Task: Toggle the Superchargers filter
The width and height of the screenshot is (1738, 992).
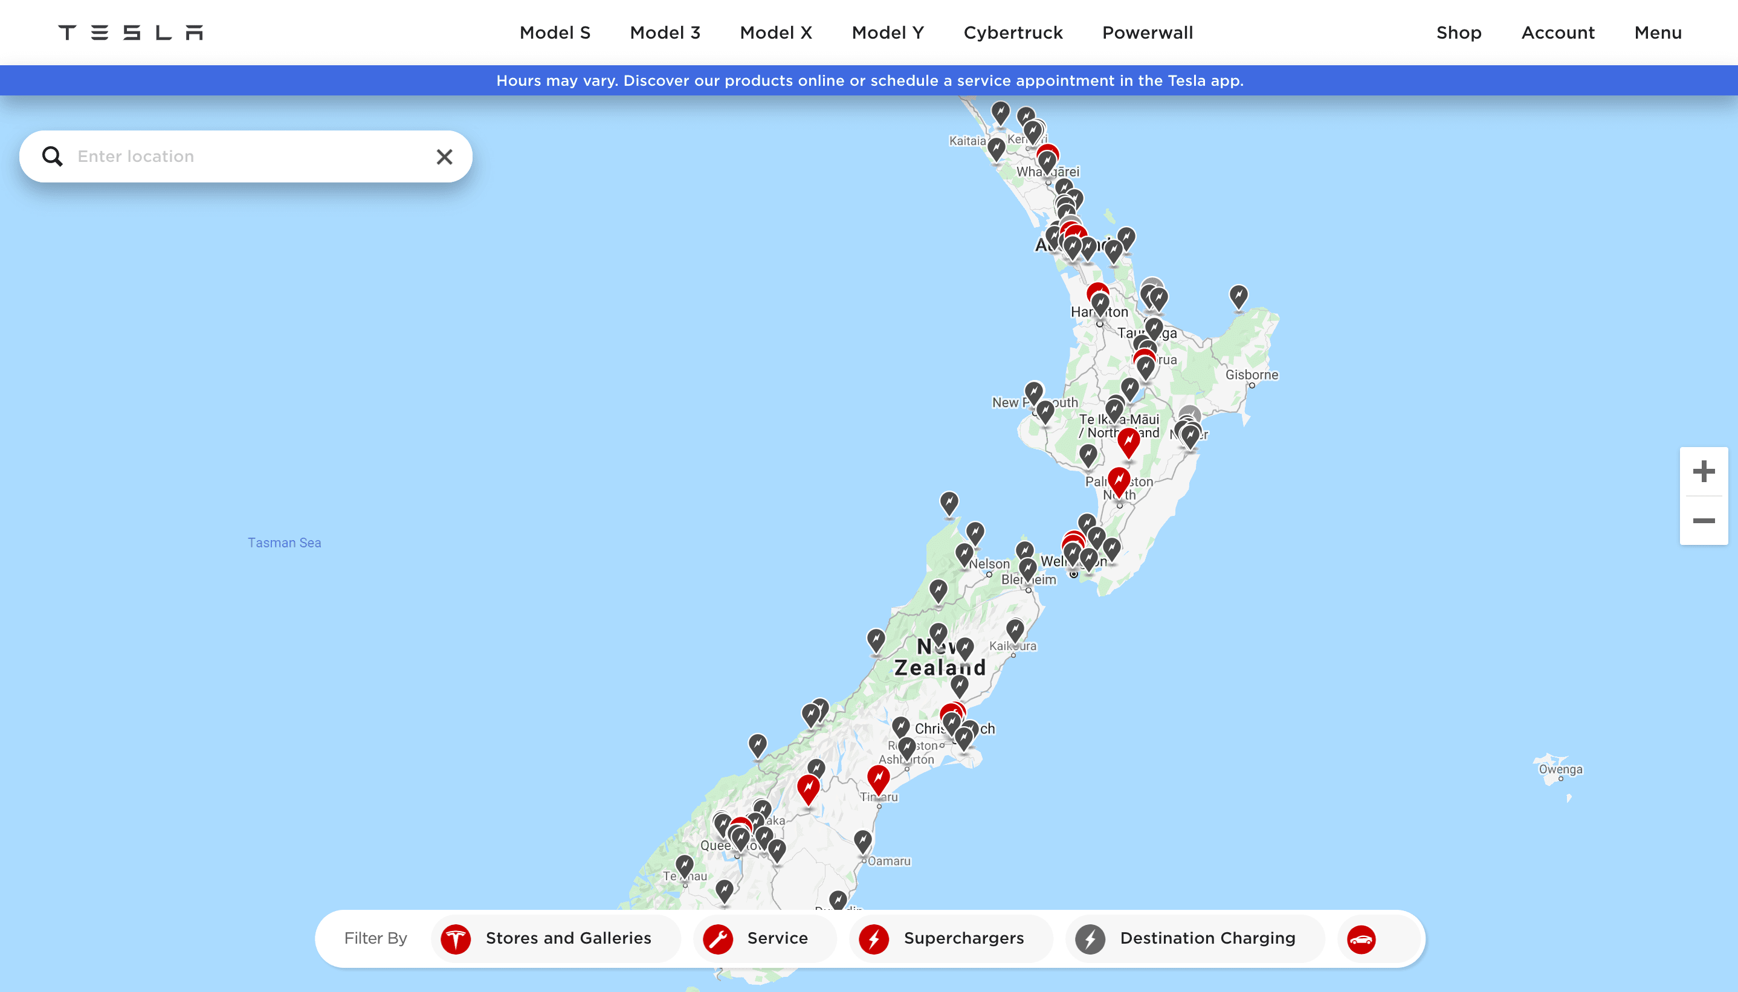Action: point(951,939)
